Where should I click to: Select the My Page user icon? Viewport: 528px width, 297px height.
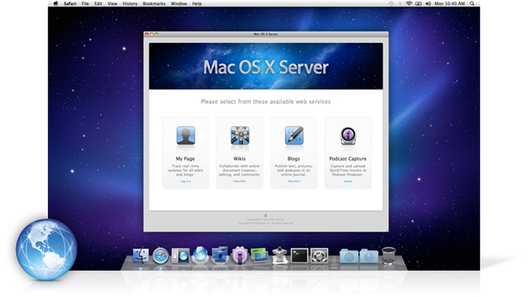tap(185, 136)
